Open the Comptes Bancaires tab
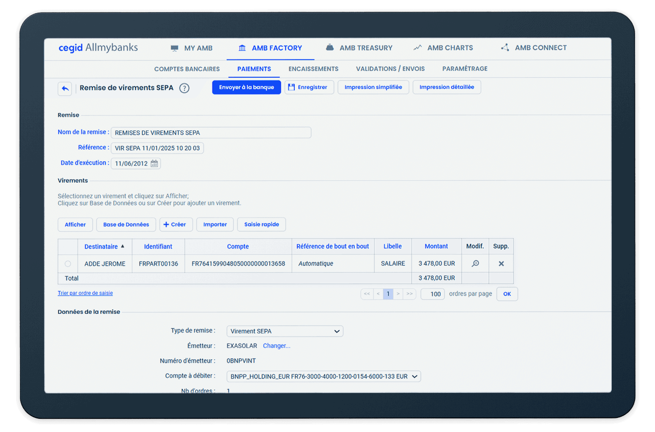This screenshot has width=655, height=432. [x=187, y=69]
